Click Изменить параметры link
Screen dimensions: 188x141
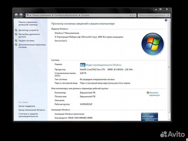pos(154,94)
